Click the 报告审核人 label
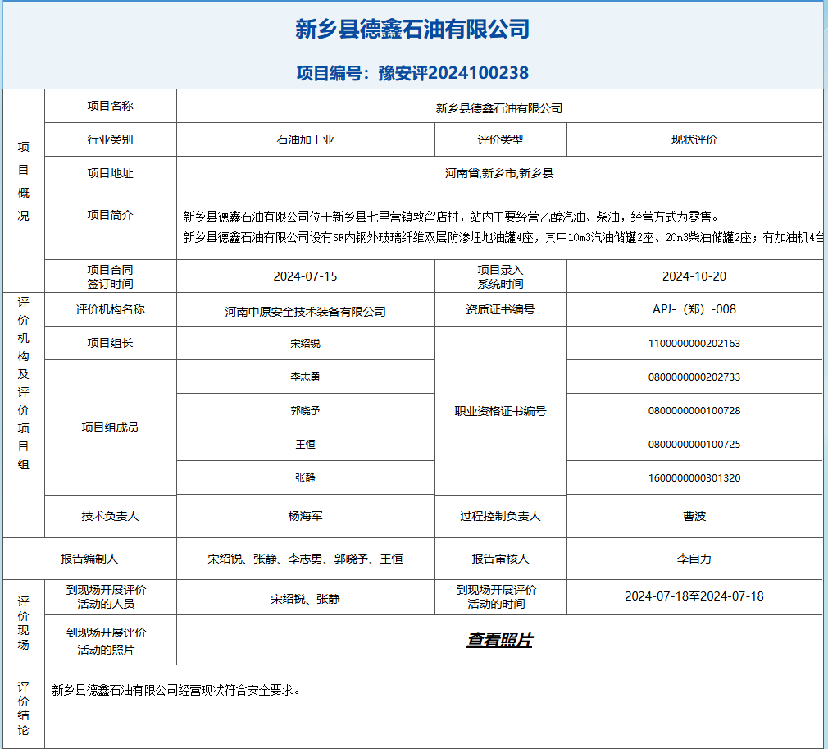 [501, 559]
